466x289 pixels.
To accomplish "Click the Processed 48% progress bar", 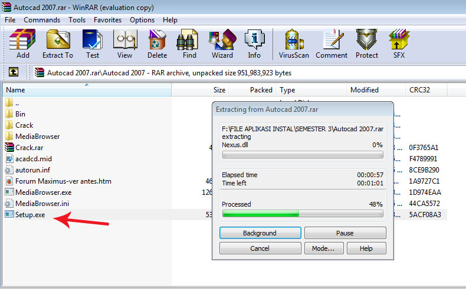I will click(303, 214).
